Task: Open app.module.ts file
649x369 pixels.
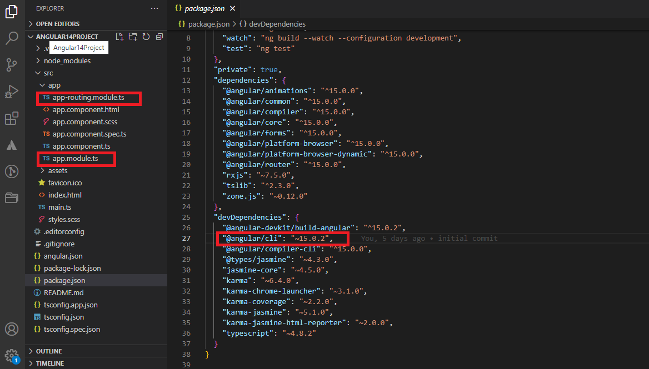Action: [x=75, y=159]
